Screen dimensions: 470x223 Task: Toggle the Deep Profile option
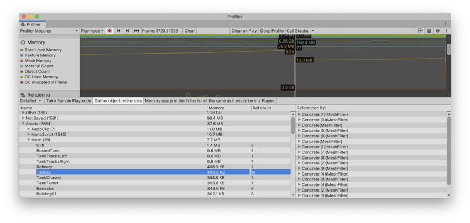(x=272, y=31)
